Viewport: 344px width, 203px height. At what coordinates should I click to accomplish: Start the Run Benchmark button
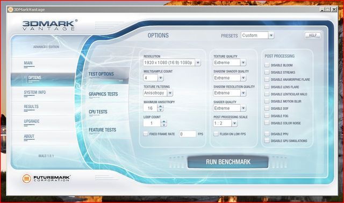coord(228,162)
